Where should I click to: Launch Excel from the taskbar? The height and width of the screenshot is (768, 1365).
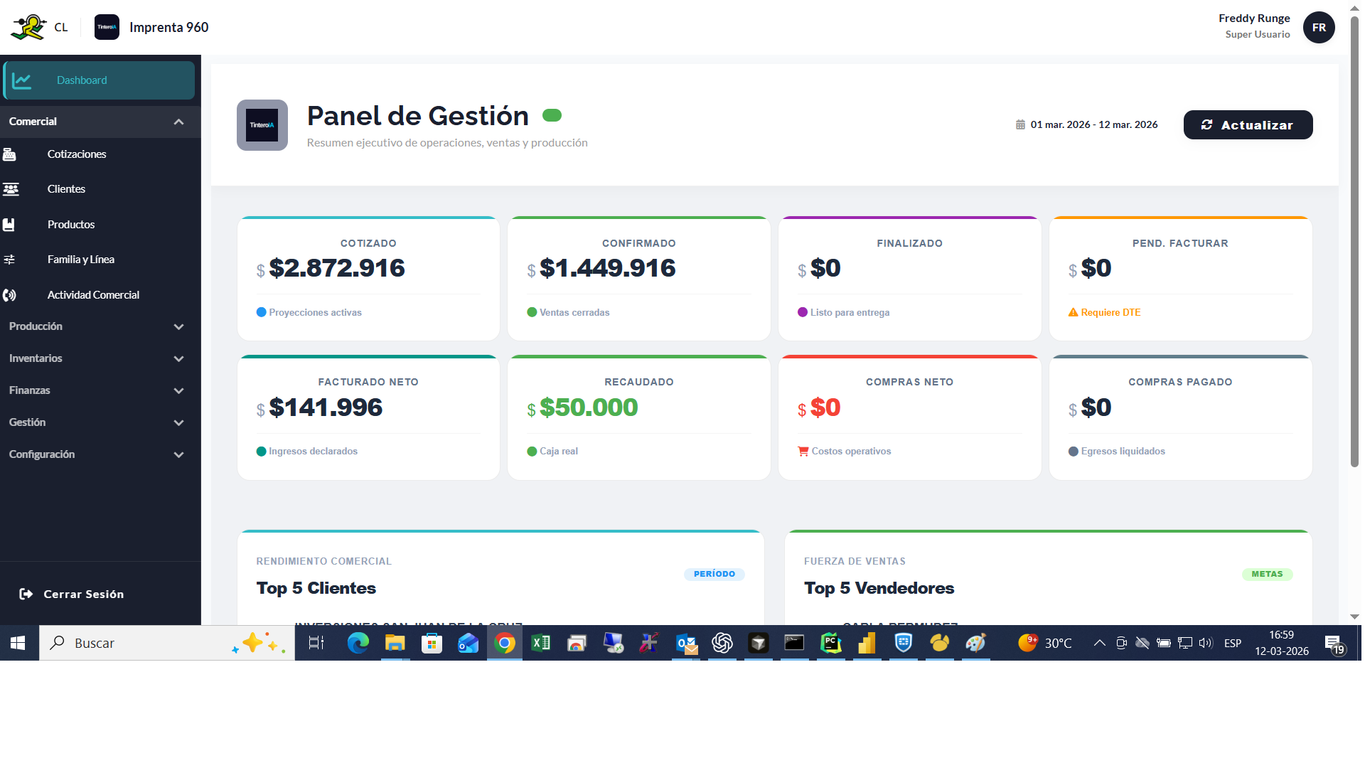(540, 643)
